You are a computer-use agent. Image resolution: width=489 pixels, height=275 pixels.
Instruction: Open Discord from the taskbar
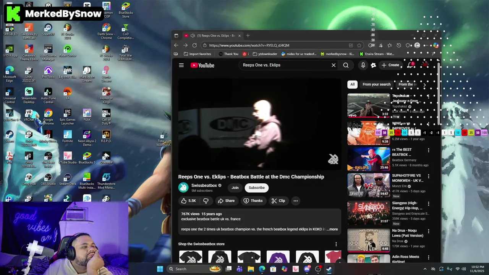tap(307, 269)
